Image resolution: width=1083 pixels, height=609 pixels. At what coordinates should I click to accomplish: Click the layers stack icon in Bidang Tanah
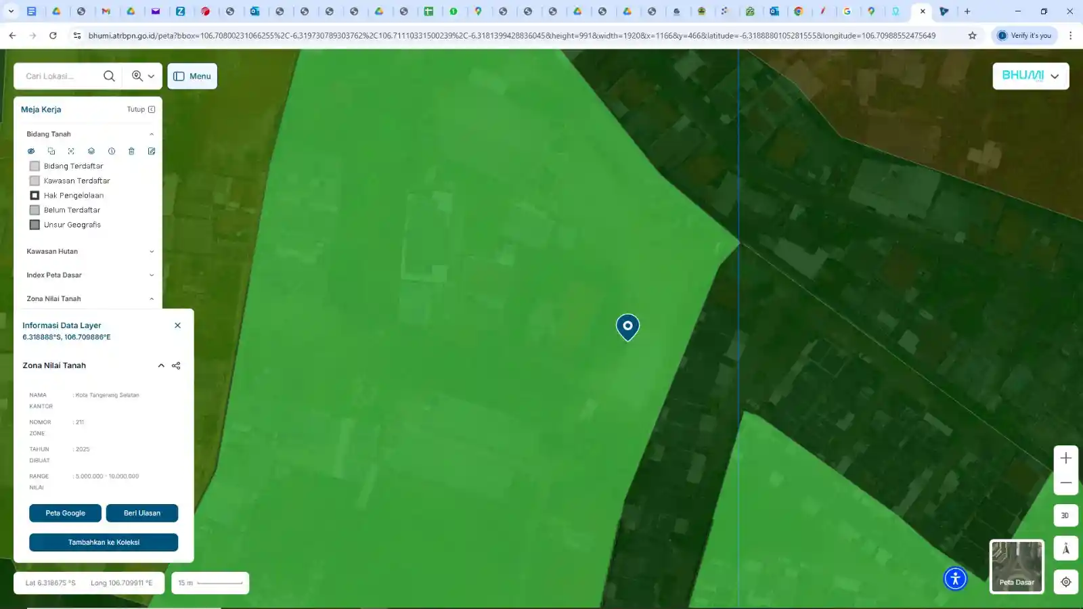[91, 151]
